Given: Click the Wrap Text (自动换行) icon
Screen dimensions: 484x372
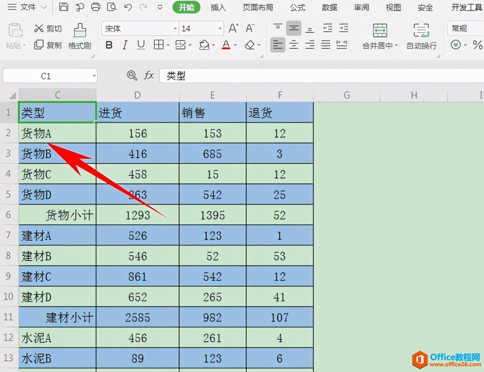Looking at the screenshot, I should (x=421, y=30).
